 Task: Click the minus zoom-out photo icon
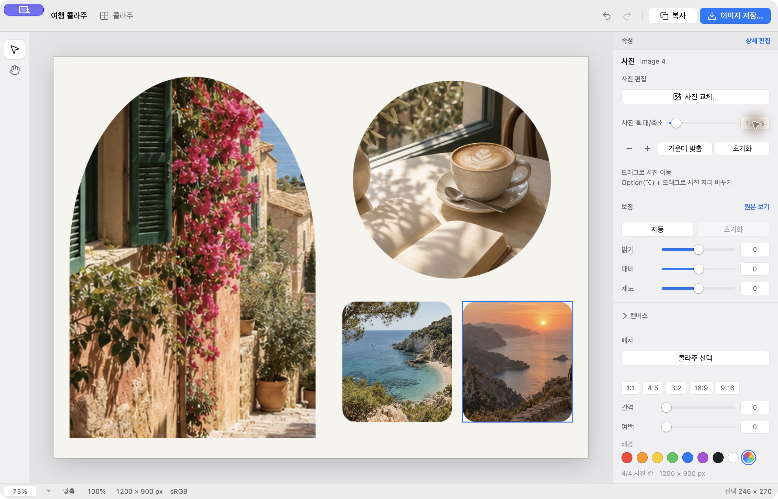tap(629, 148)
